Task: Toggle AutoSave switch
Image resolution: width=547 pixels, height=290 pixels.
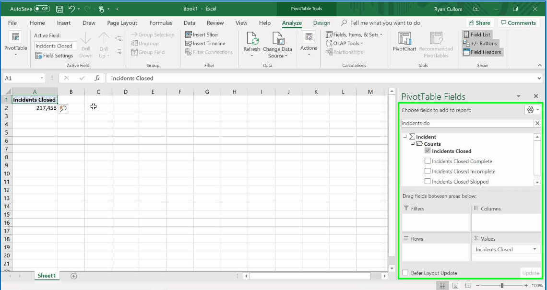Action: tap(42, 9)
